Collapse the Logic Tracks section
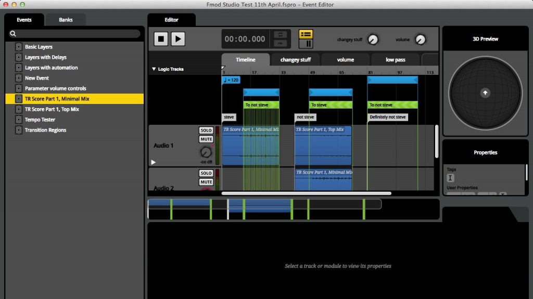Image resolution: width=533 pixels, height=299 pixels. [x=154, y=69]
